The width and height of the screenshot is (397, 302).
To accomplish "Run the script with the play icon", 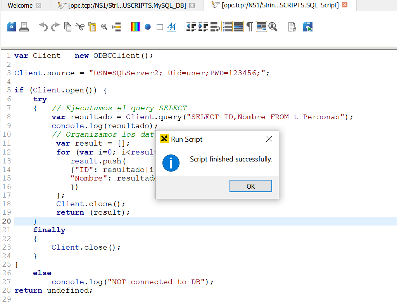I will [x=307, y=27].
